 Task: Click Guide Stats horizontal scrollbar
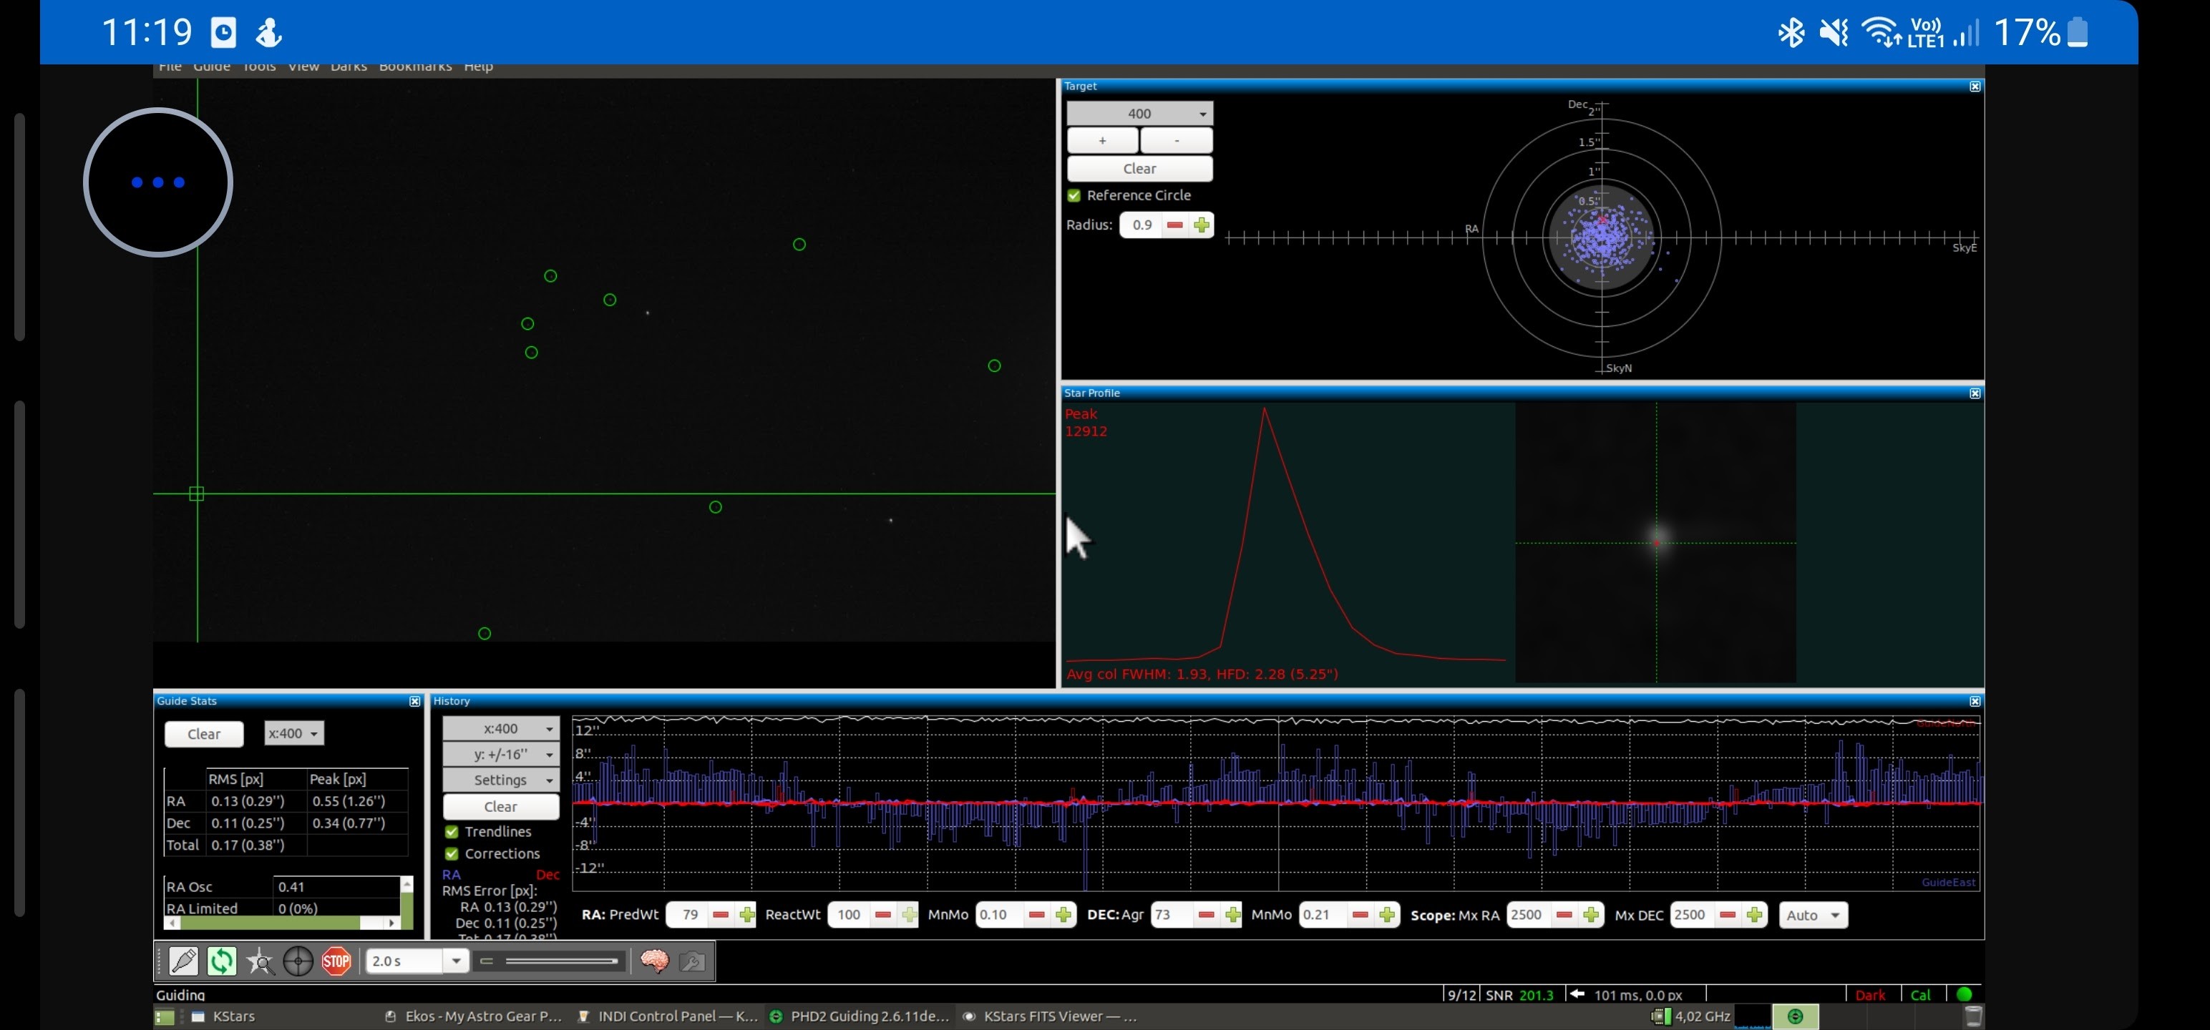coord(282,923)
